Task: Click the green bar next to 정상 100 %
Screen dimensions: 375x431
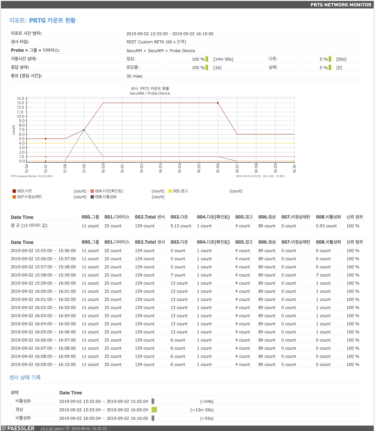Action: coord(207,59)
